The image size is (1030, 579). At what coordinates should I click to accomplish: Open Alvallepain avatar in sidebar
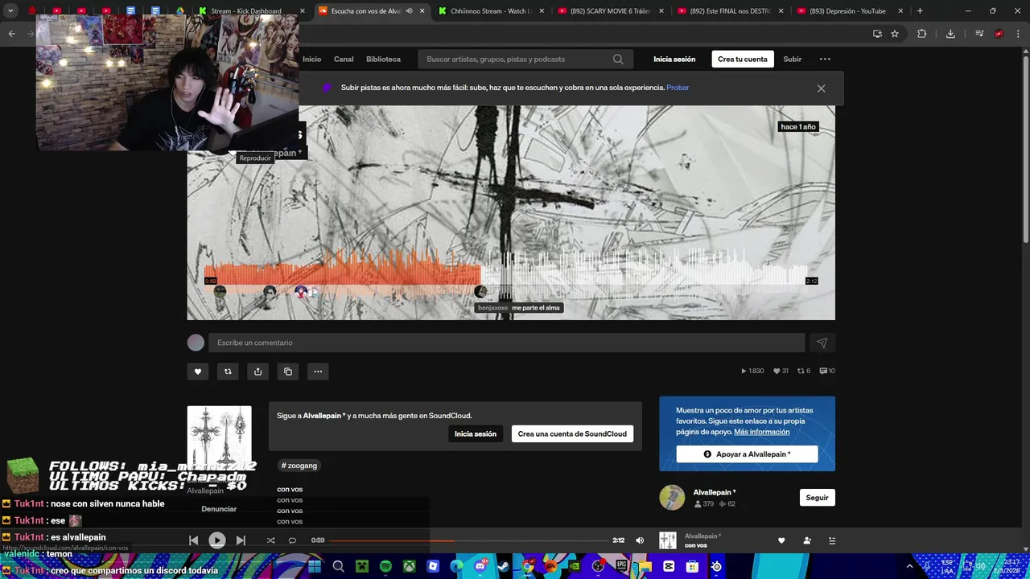pos(672,497)
